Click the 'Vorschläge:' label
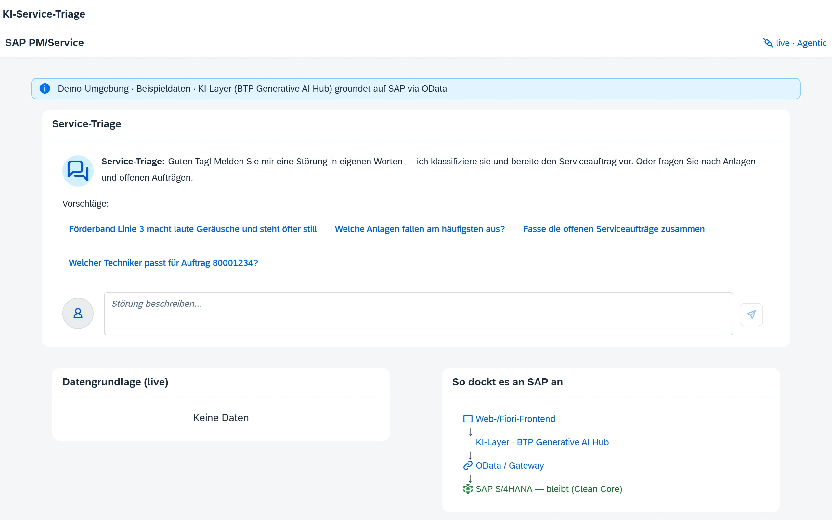This screenshot has width=832, height=520. (85, 203)
